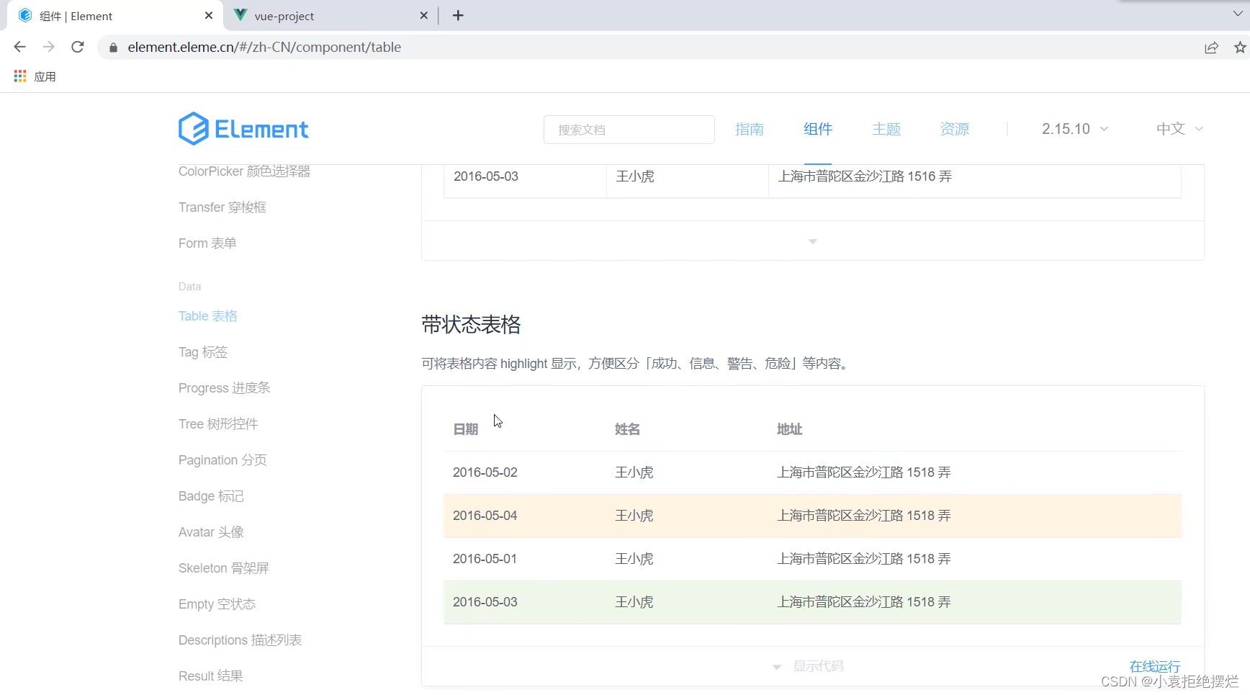This screenshot has width=1250, height=695.
Task: Open the 中文 language dropdown
Action: tap(1179, 129)
